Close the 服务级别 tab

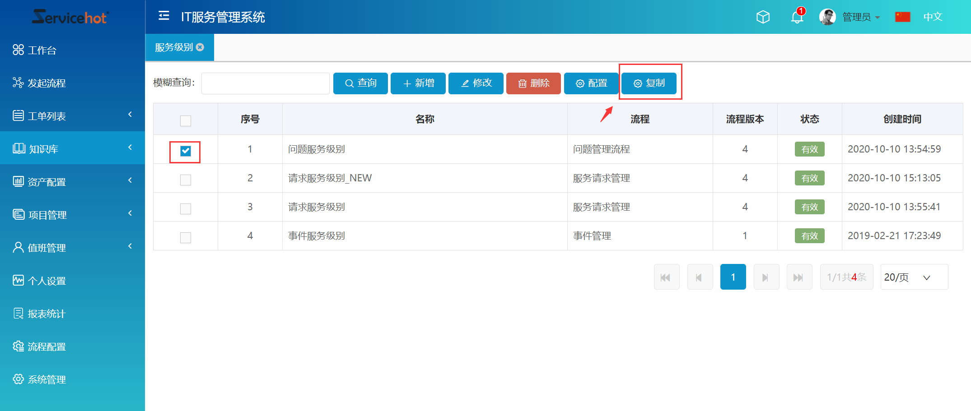pos(200,47)
